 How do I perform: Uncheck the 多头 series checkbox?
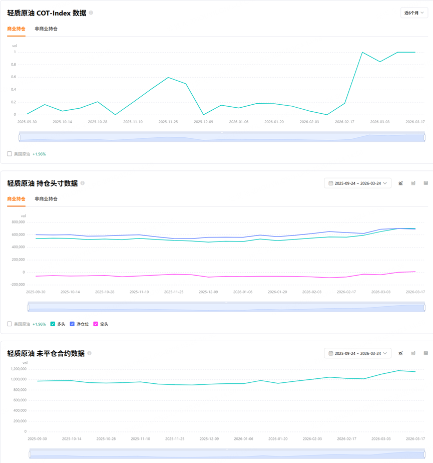click(53, 324)
